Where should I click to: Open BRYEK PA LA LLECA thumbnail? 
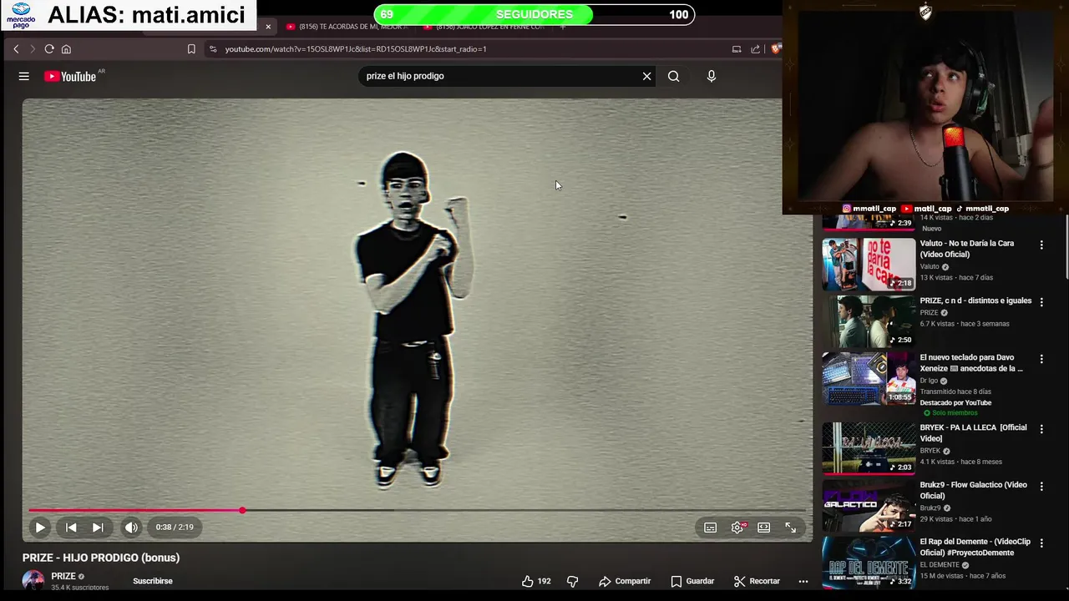tap(869, 448)
